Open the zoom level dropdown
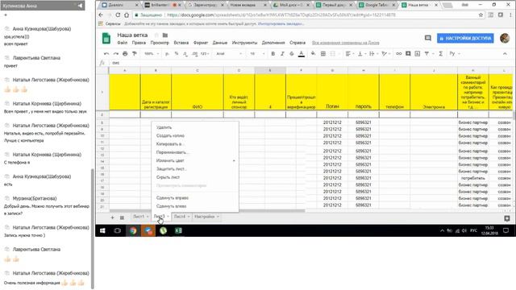 coord(152,54)
